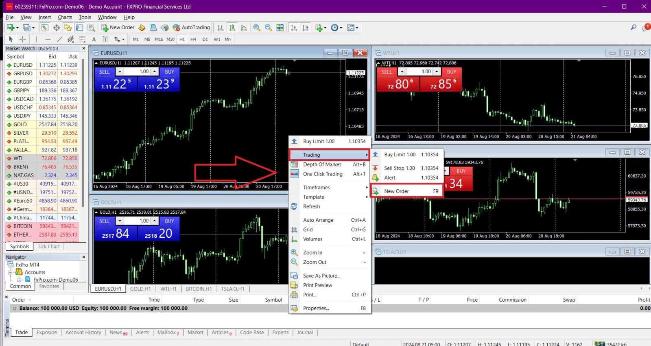Toggle AutoTrading on the toolbar
The height and width of the screenshot is (346, 651).
coord(191,28)
